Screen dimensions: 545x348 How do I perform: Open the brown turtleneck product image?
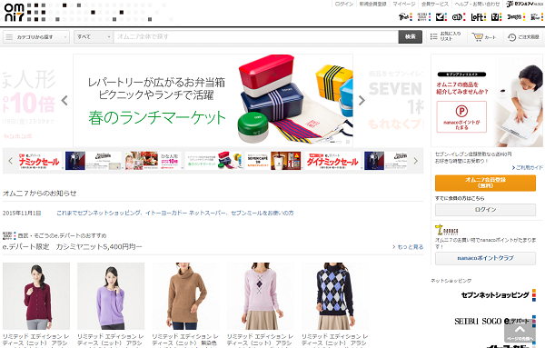click(185, 296)
